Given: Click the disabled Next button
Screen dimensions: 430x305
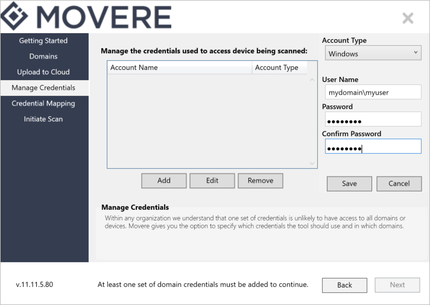Looking at the screenshot, I should (397, 285).
